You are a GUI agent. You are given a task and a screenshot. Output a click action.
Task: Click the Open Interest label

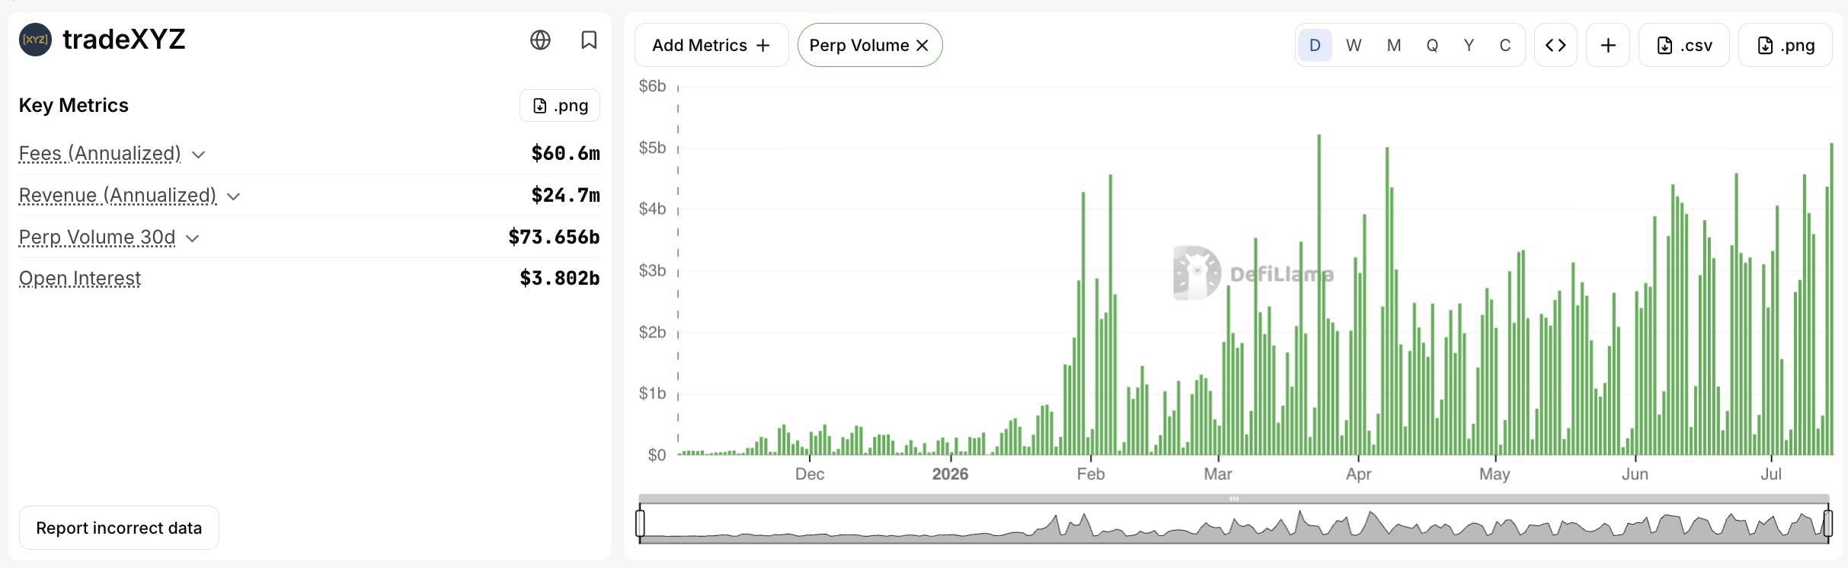[x=80, y=279]
